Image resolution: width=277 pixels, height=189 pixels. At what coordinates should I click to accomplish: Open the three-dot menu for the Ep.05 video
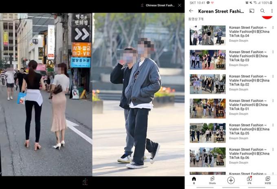[x=273, y=125]
